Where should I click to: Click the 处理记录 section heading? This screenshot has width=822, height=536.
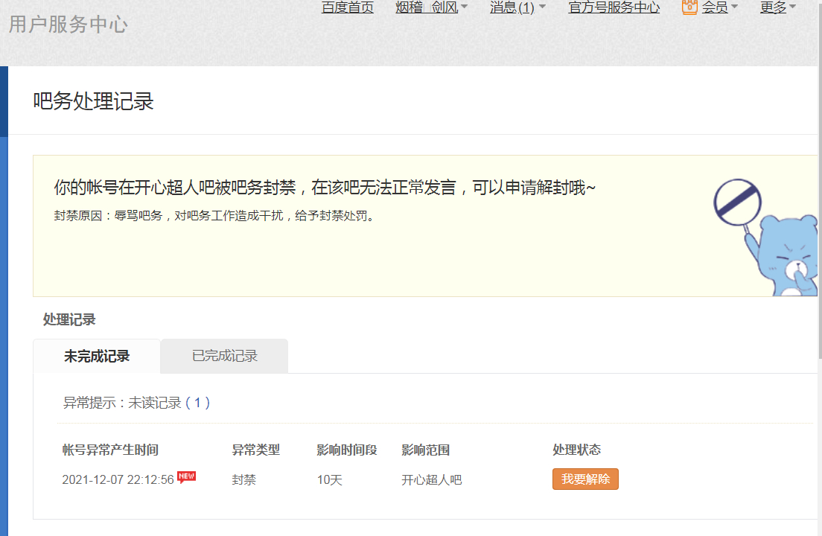(x=69, y=319)
